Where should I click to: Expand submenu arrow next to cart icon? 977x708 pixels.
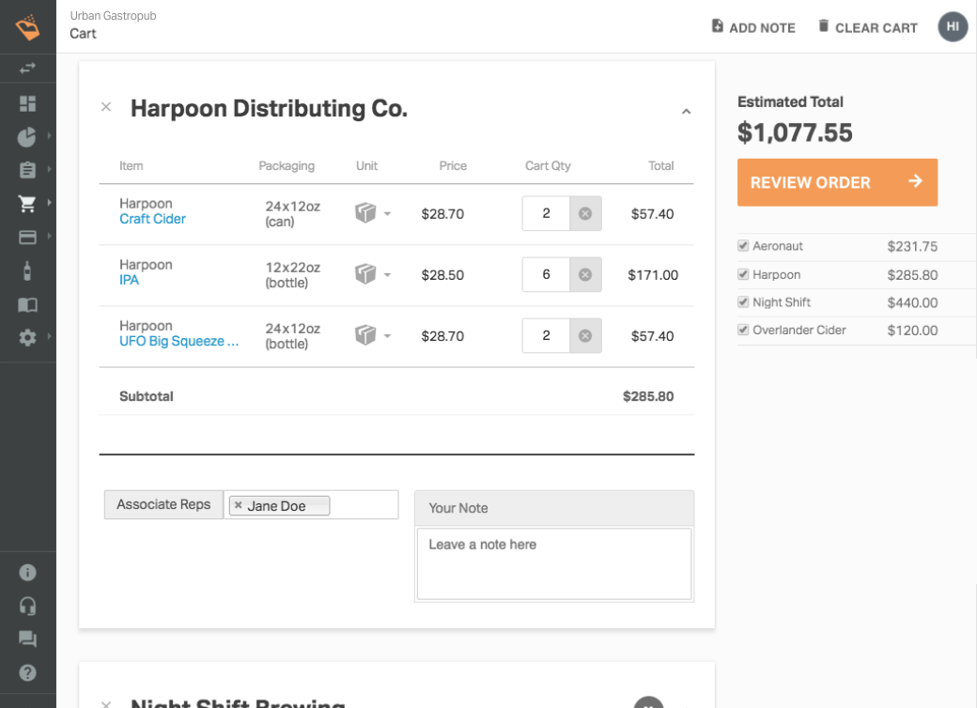(x=49, y=203)
